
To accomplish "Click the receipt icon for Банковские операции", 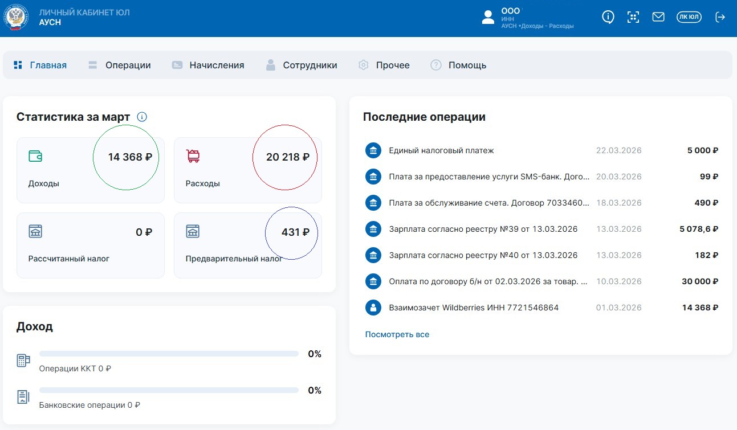I will coord(23,397).
